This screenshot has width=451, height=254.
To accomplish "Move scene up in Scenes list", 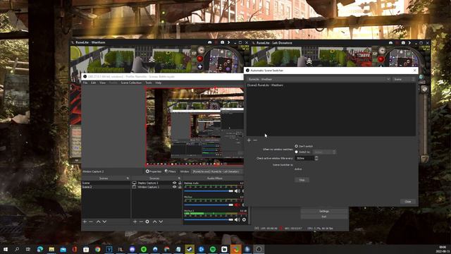I will (x=99, y=222).
